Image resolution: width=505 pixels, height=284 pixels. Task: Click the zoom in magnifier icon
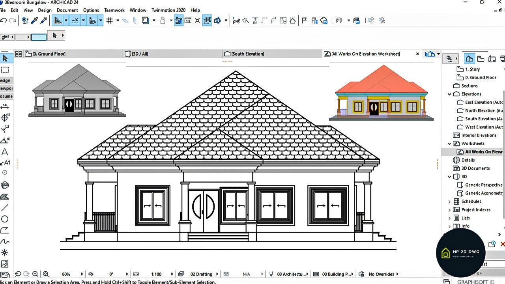tap(35, 274)
